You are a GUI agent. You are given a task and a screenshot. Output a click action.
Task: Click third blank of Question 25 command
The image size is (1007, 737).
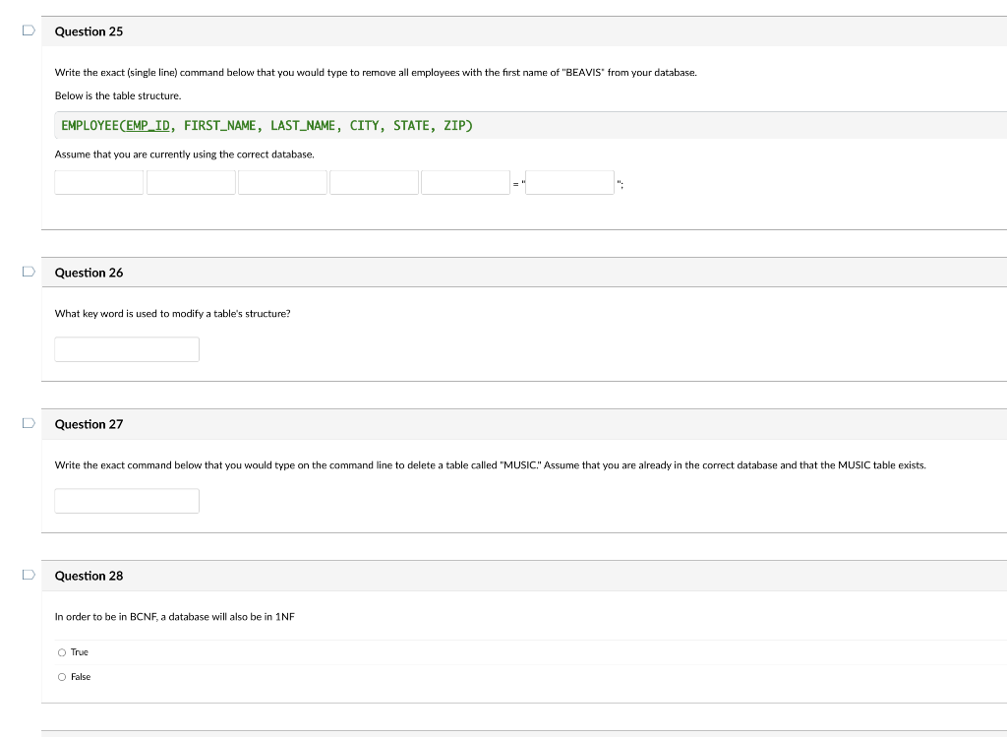coord(282,182)
